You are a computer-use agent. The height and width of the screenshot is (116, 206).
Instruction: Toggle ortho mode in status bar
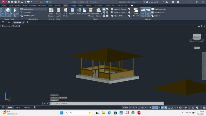pos(139,107)
